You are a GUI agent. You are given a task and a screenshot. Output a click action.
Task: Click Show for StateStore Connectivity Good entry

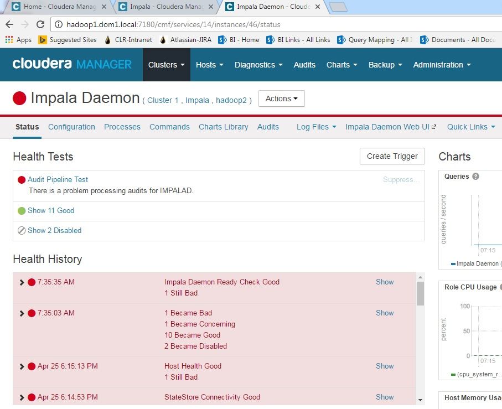pos(385,397)
